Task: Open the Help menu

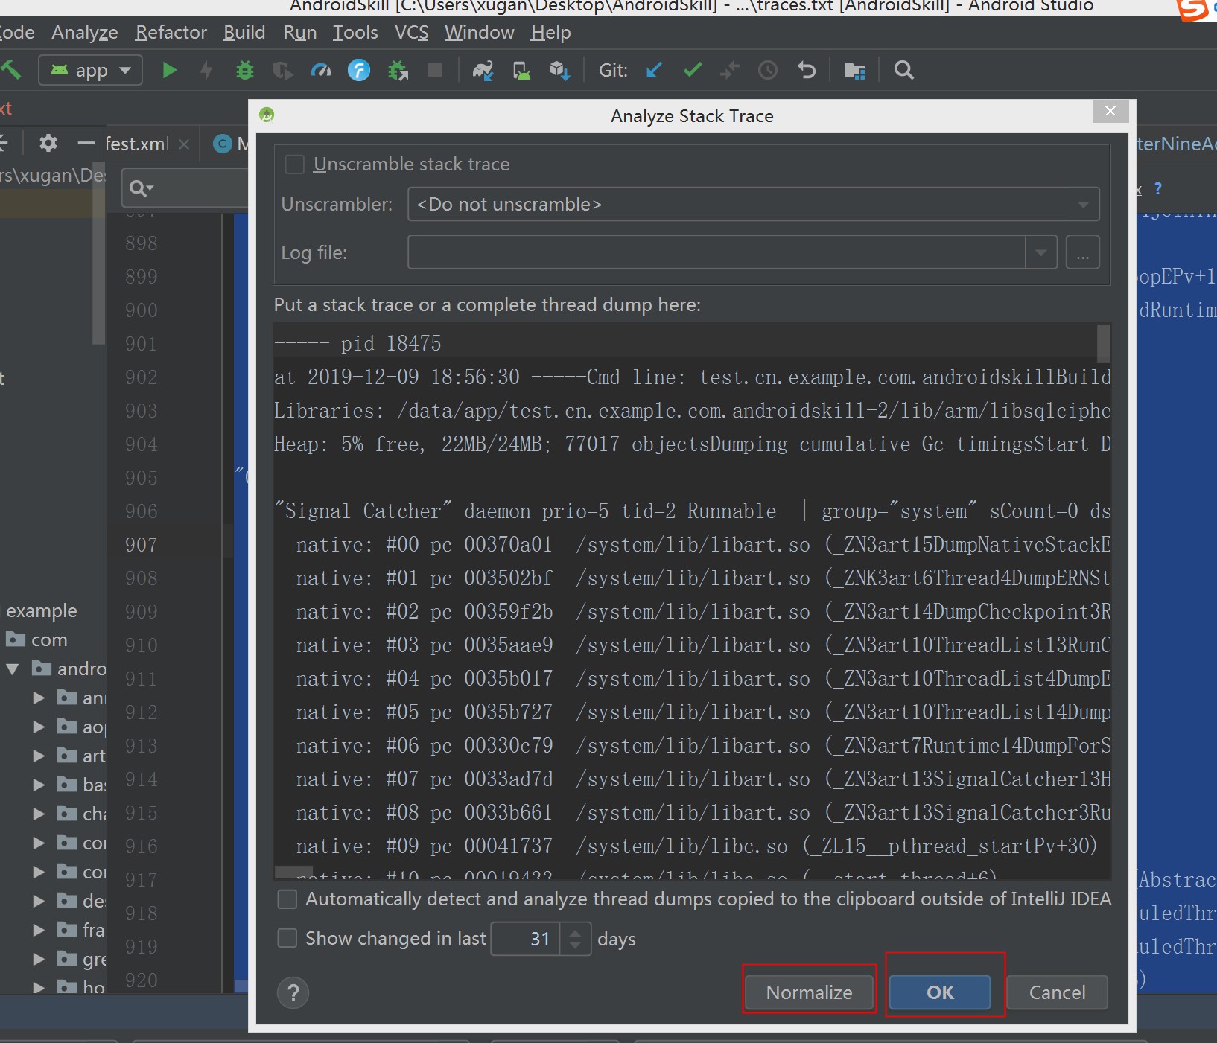Action: 551,33
